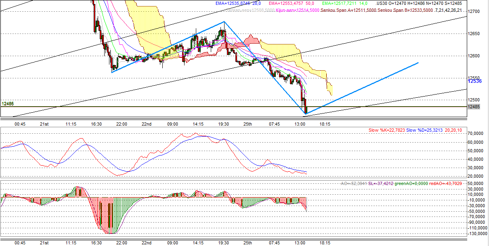This screenshot has width=489, height=246.
Task: Click the Senkou Span A=12511,5000 label
Action: click(348, 10)
